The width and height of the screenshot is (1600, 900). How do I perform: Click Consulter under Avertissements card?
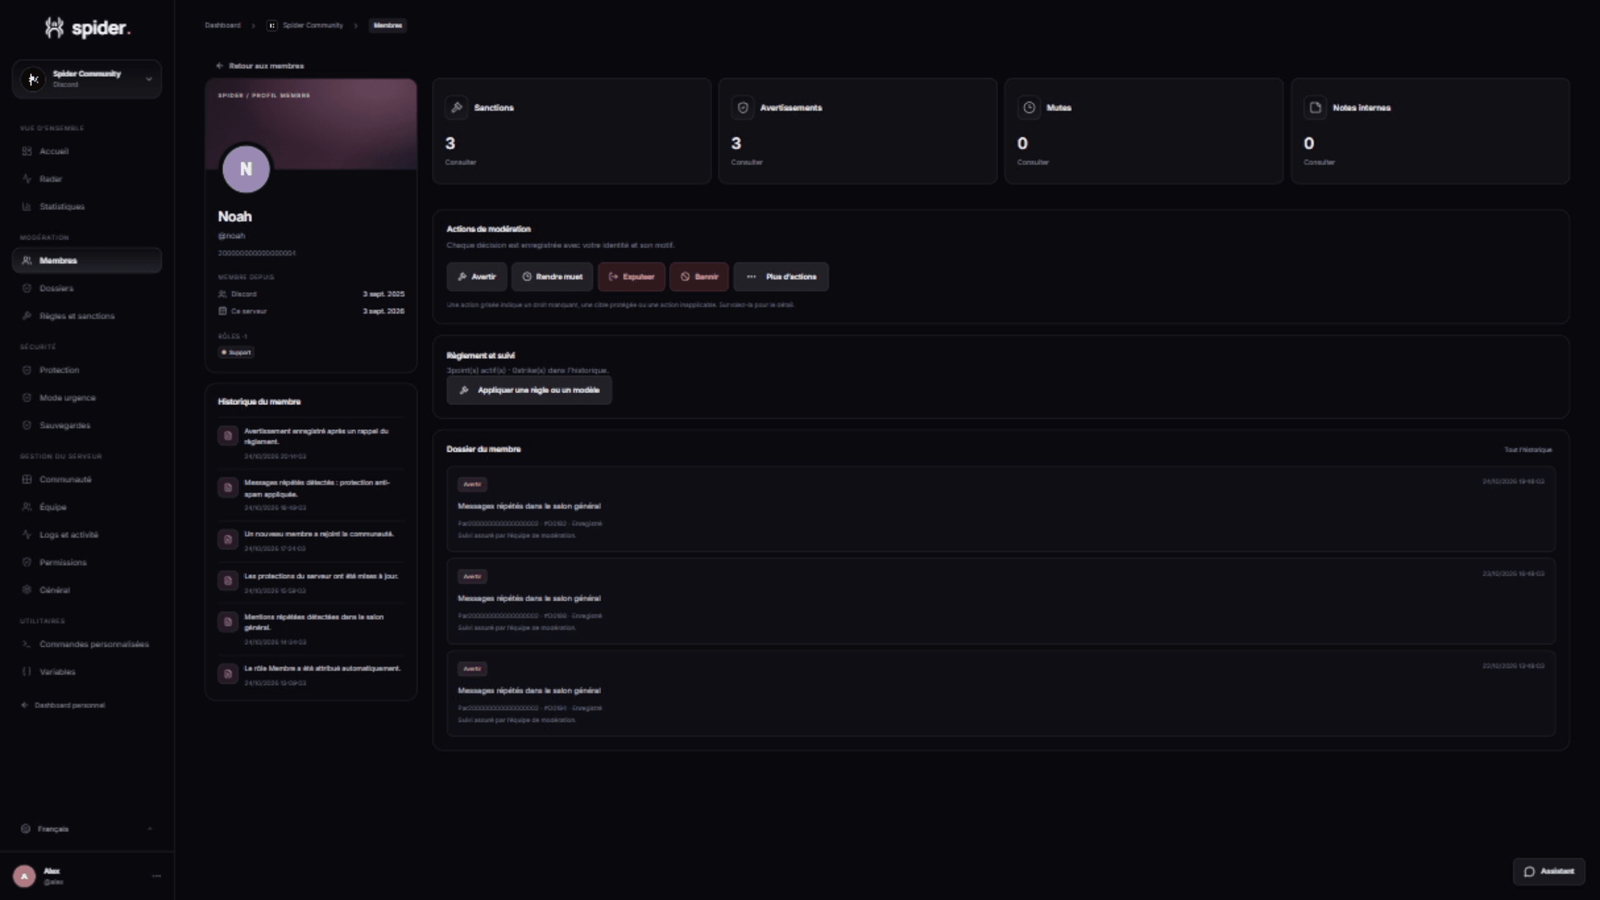747,162
